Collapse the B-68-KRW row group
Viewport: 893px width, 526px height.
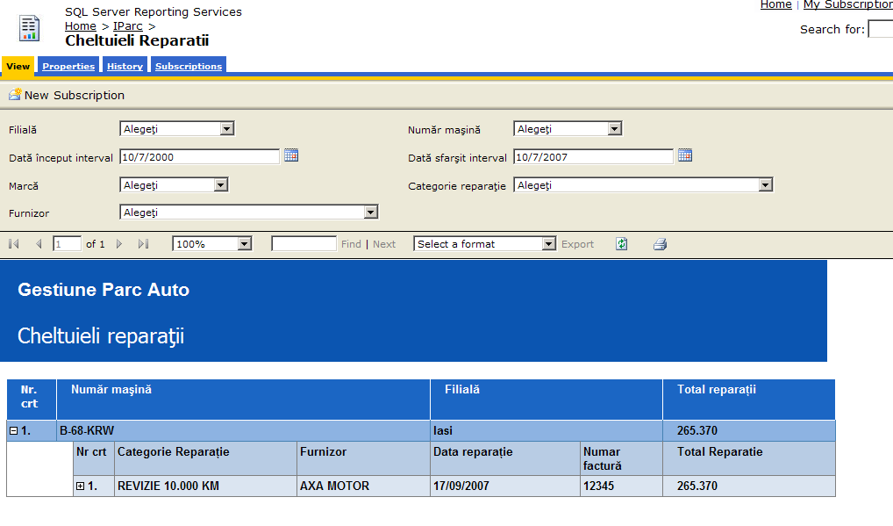[14, 431]
